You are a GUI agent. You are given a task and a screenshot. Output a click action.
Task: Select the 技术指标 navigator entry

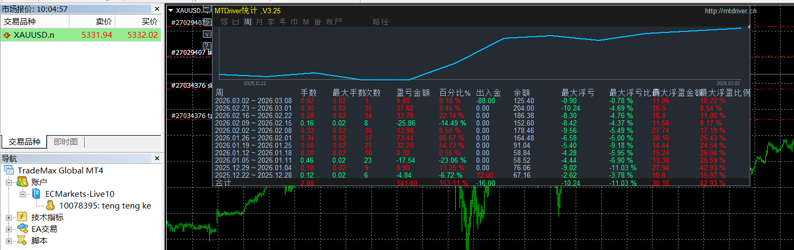pos(47,217)
